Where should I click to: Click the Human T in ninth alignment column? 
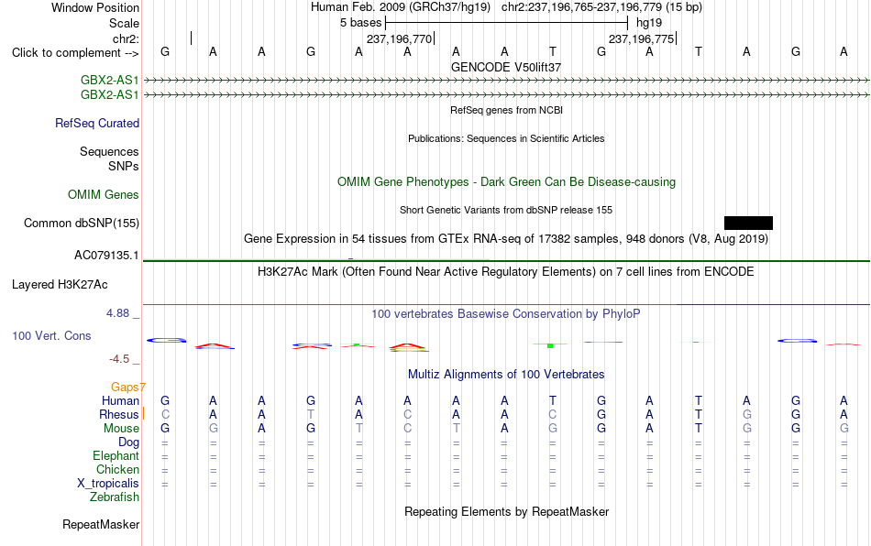point(553,400)
